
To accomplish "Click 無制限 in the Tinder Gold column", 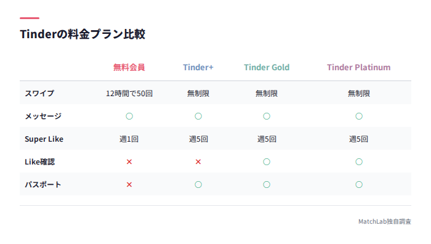I will coord(267,94).
